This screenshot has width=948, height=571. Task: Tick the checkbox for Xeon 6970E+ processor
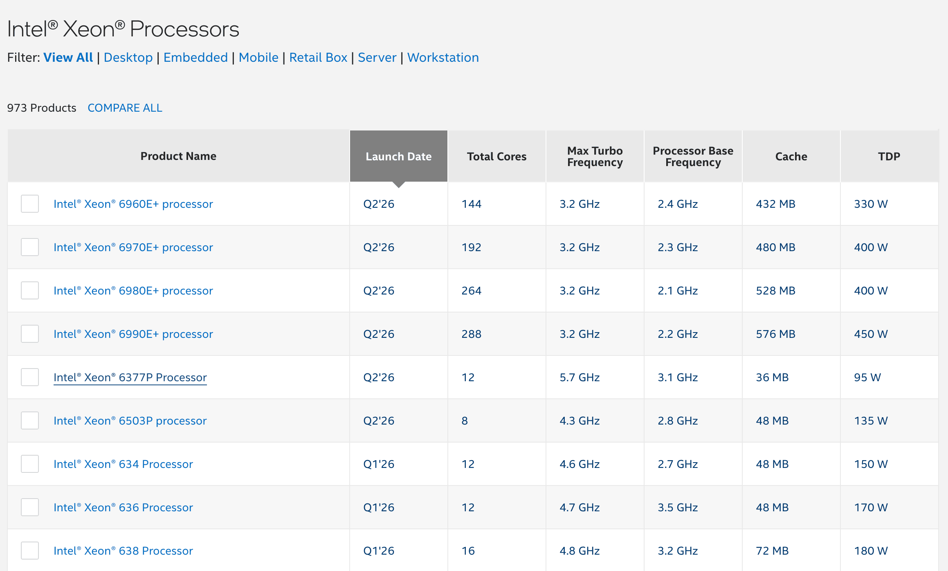(x=30, y=247)
